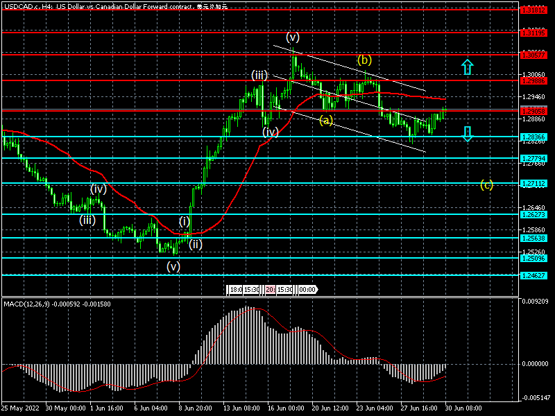The height and width of the screenshot is (416, 555).
Task: Click the 27 Jun 16:00 date label
Action: tap(419, 408)
